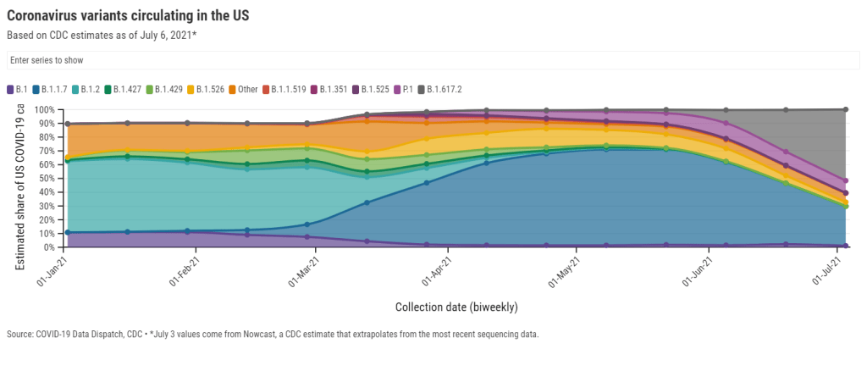This screenshot has width=867, height=371.
Task: Toggle the B.1 series legend entry
Action: click(20, 89)
